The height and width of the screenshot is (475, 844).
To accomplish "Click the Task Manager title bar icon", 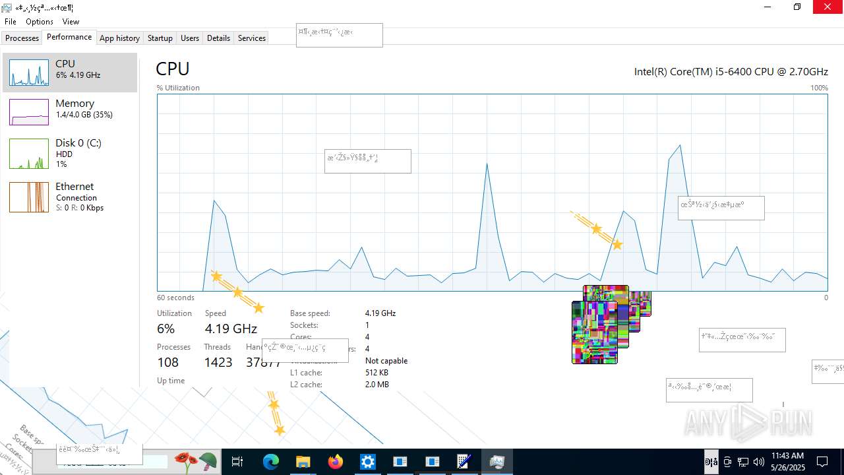I will click(7, 7).
